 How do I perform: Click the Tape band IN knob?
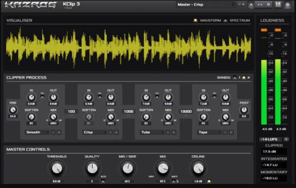203,97
